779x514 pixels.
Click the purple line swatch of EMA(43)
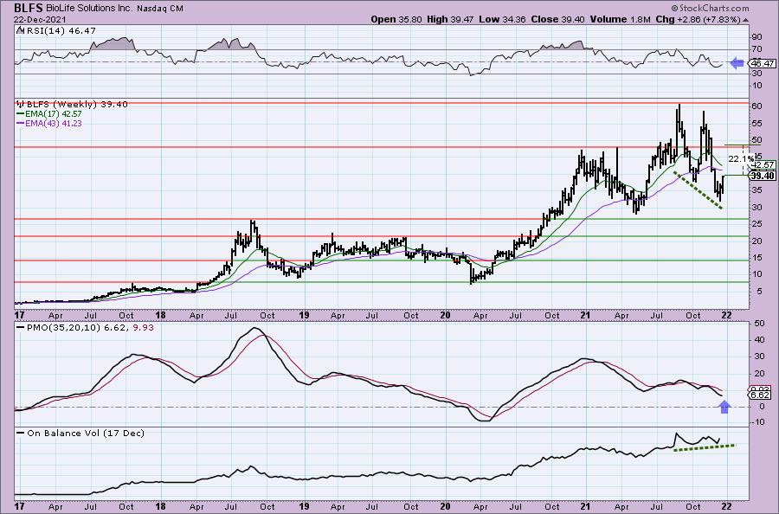[x=20, y=123]
